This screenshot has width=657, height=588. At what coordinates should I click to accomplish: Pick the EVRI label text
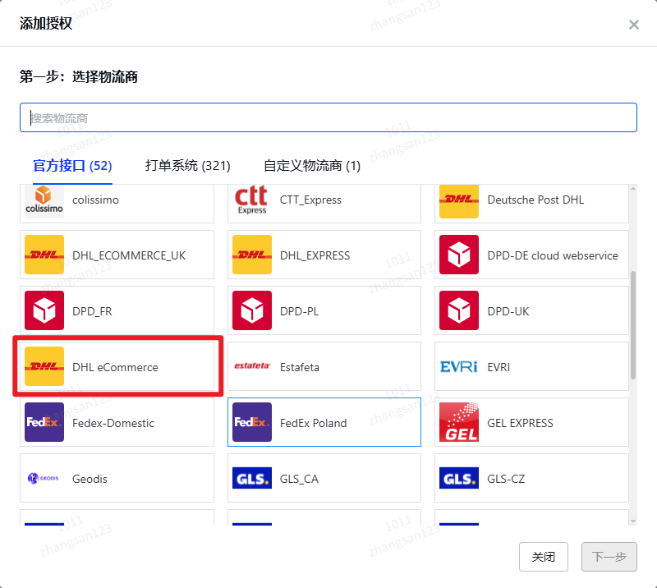tap(498, 368)
